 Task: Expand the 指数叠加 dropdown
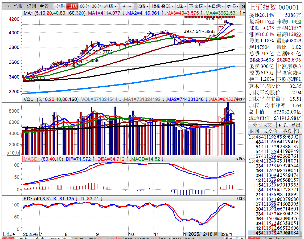[162, 6]
